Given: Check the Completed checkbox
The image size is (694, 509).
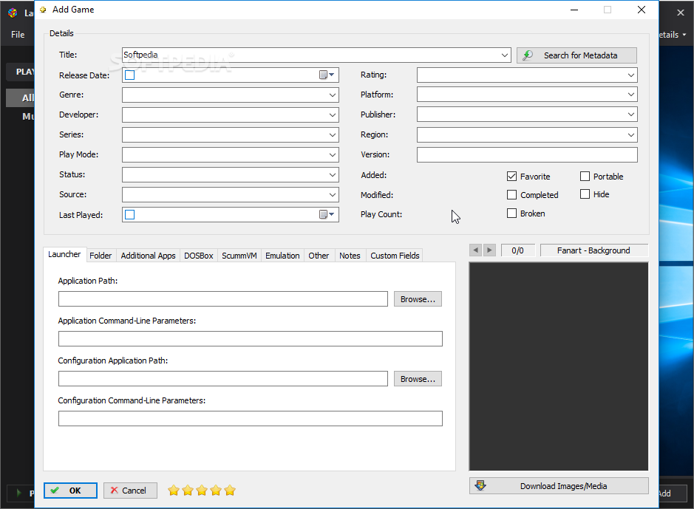Looking at the screenshot, I should 511,194.
